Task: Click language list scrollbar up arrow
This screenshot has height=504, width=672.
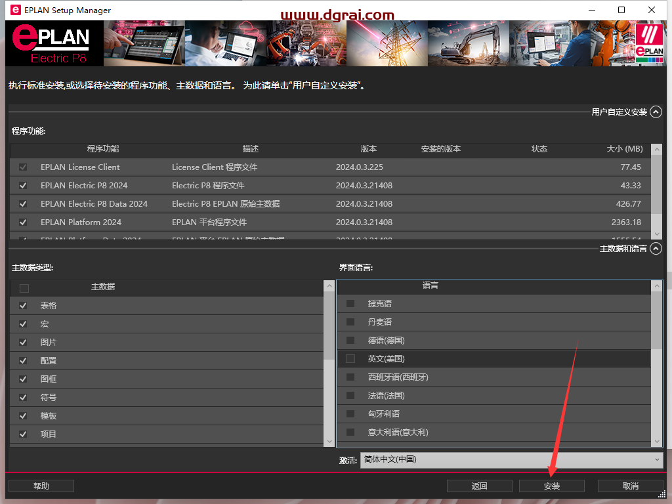Action: (656, 286)
